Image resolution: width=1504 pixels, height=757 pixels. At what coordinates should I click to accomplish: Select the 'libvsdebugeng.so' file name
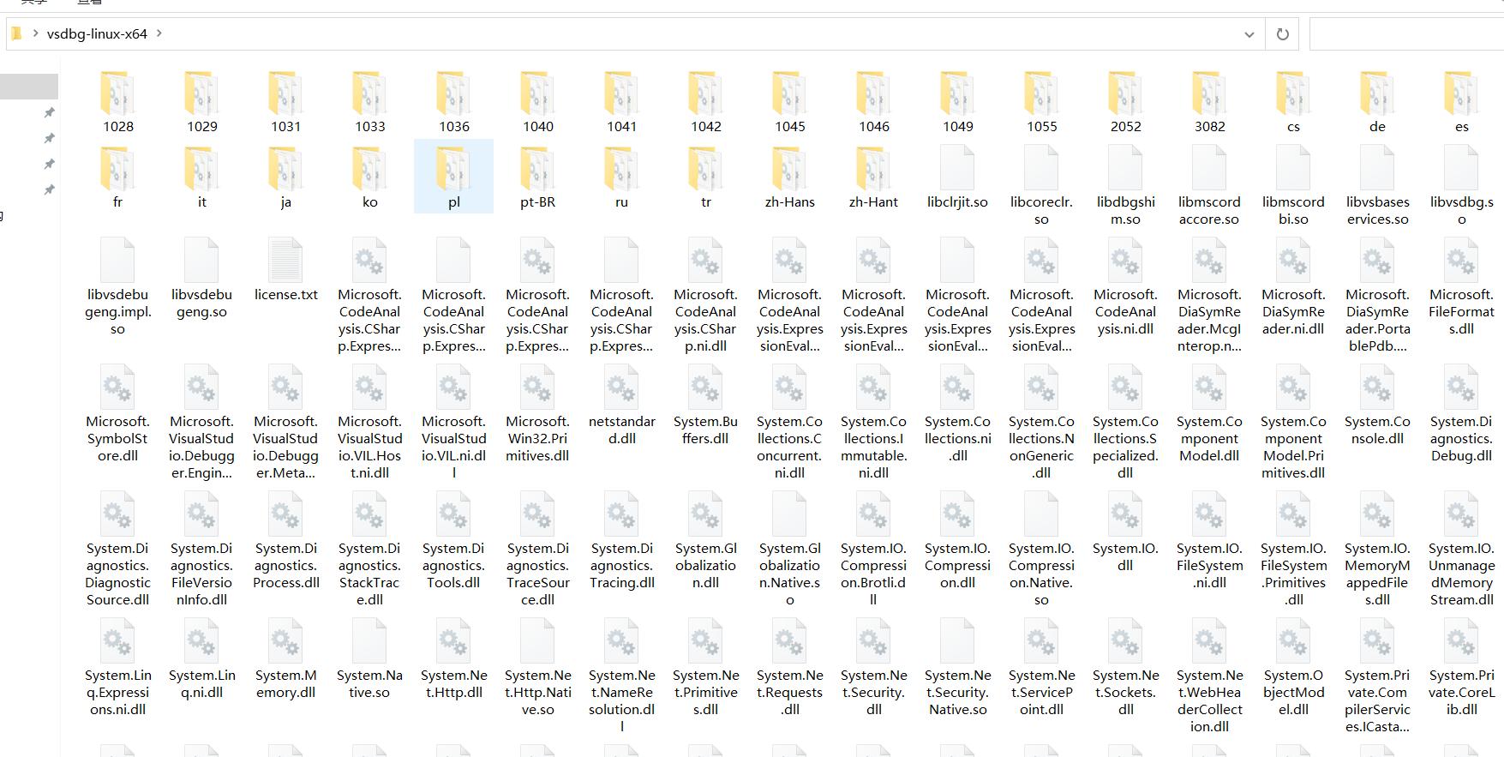click(201, 303)
